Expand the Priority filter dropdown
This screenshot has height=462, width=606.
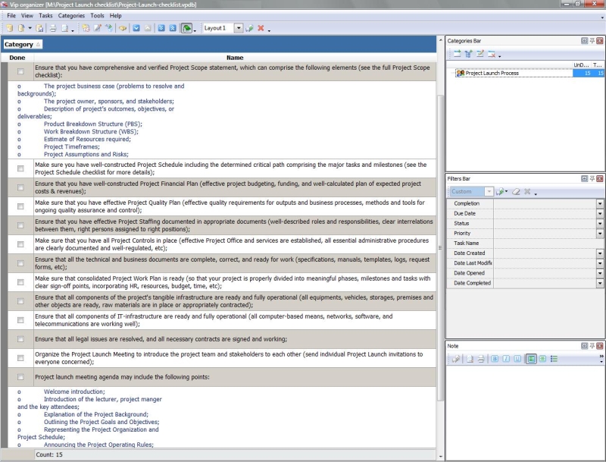pyautogui.click(x=600, y=234)
